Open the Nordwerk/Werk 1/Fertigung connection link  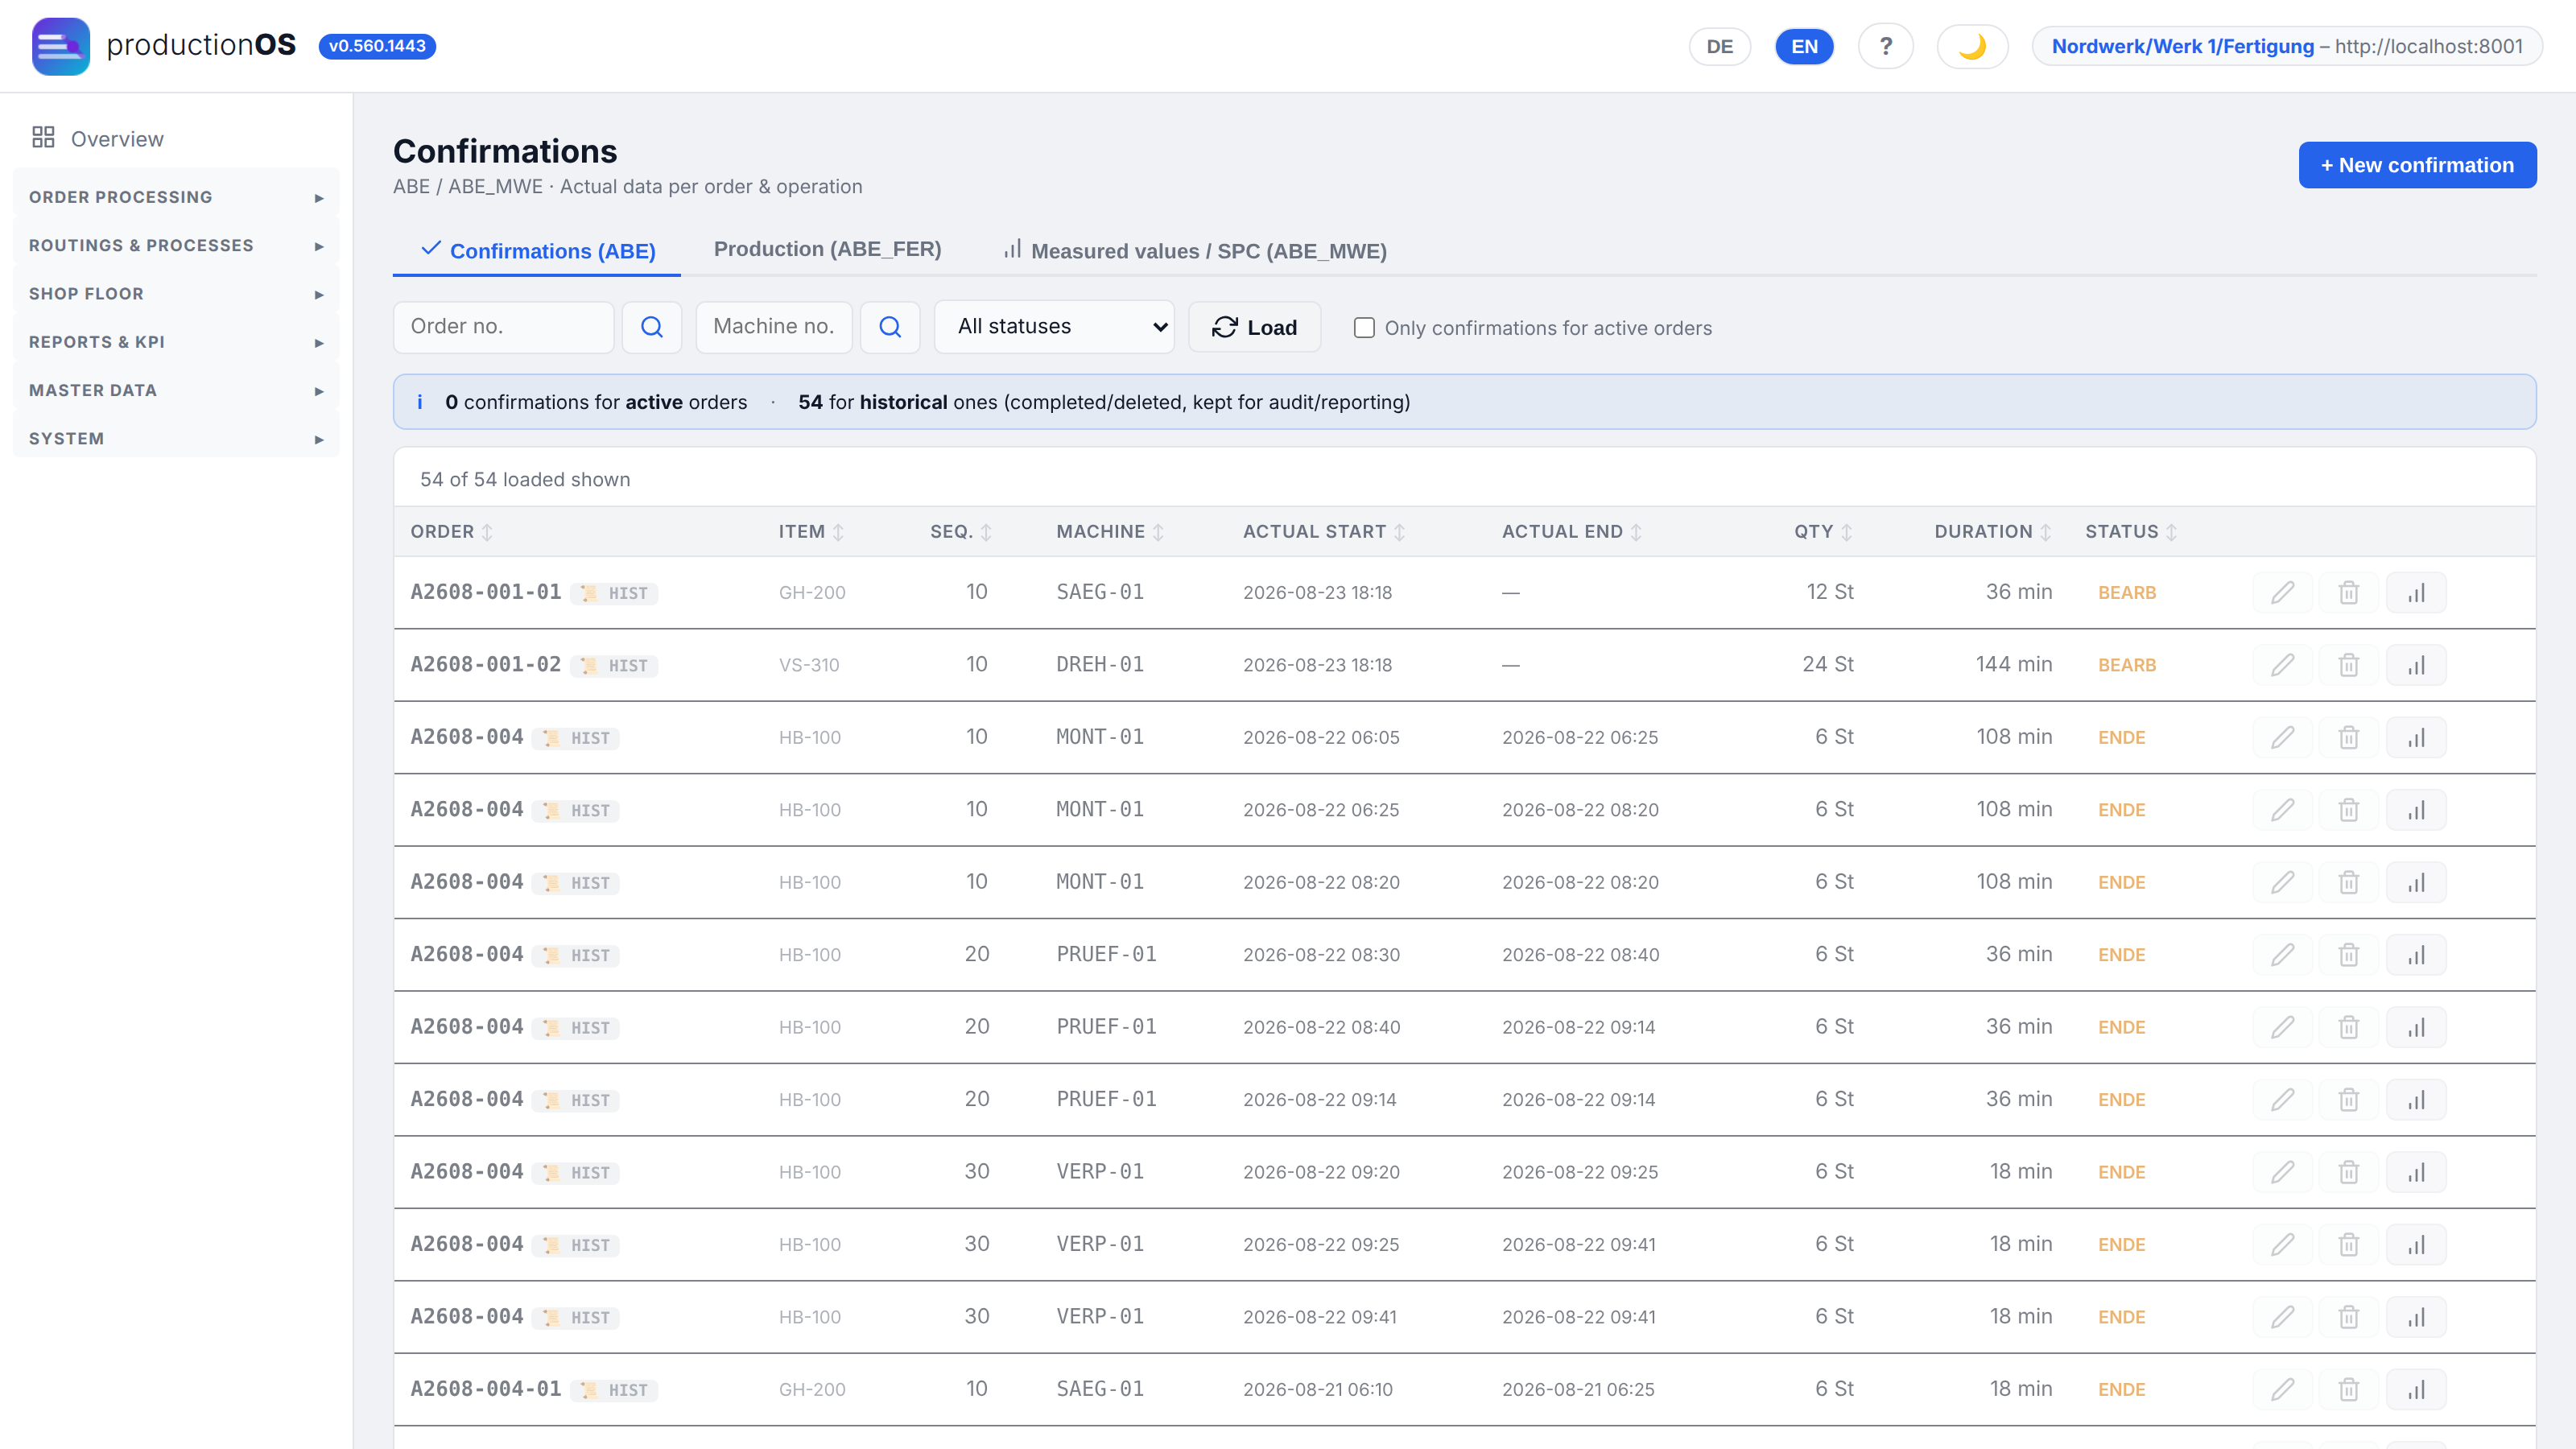2287,46
